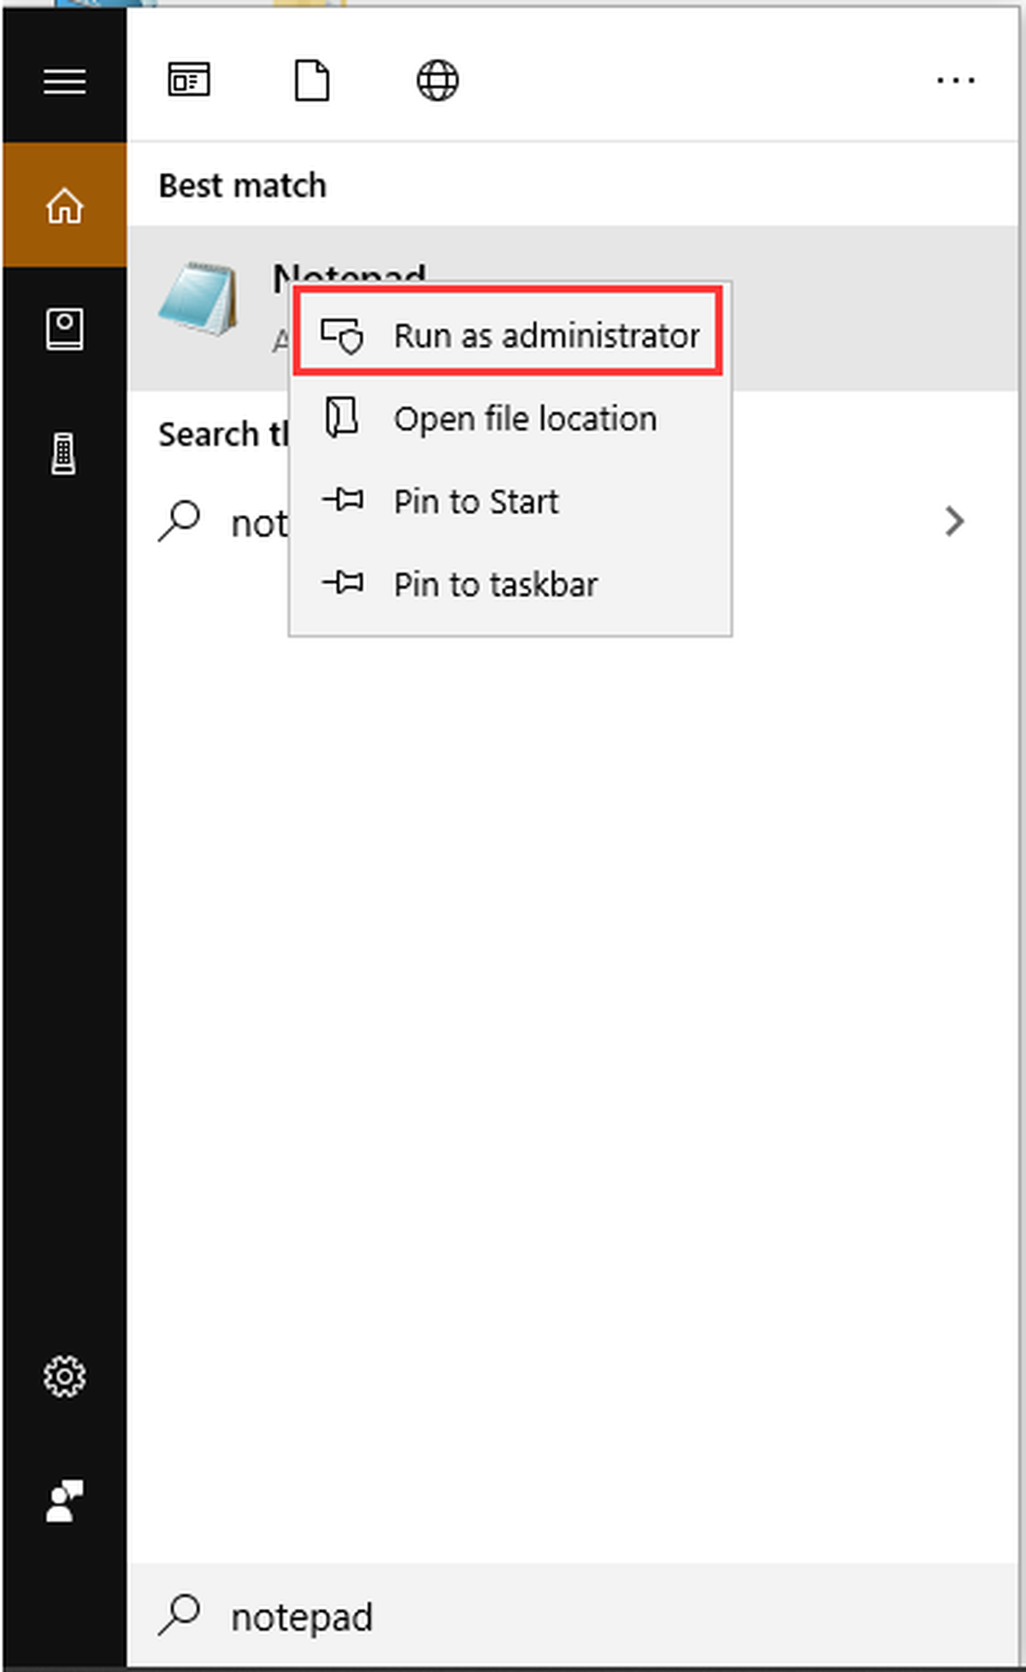
Task: Select the Home icon in sidebar
Action: [x=65, y=205]
